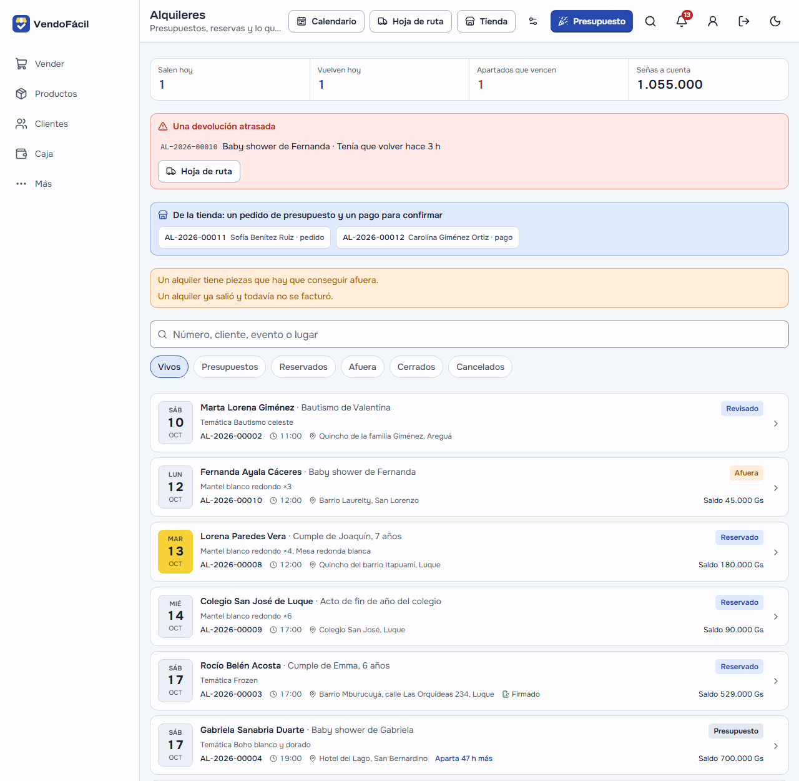
Task: Click notice about pieces to get afuera
Action: (268, 280)
